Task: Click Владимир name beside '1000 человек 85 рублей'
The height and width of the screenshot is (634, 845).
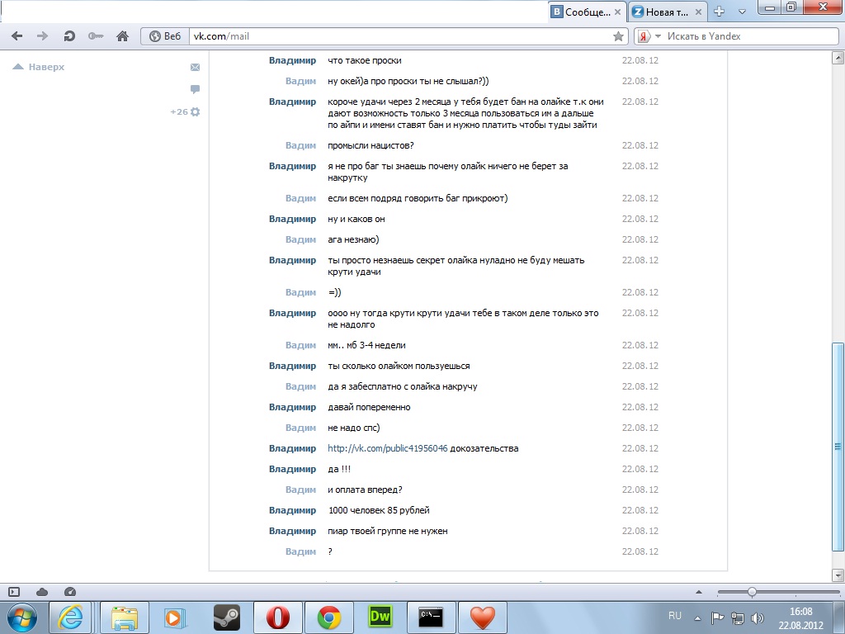Action: click(293, 510)
